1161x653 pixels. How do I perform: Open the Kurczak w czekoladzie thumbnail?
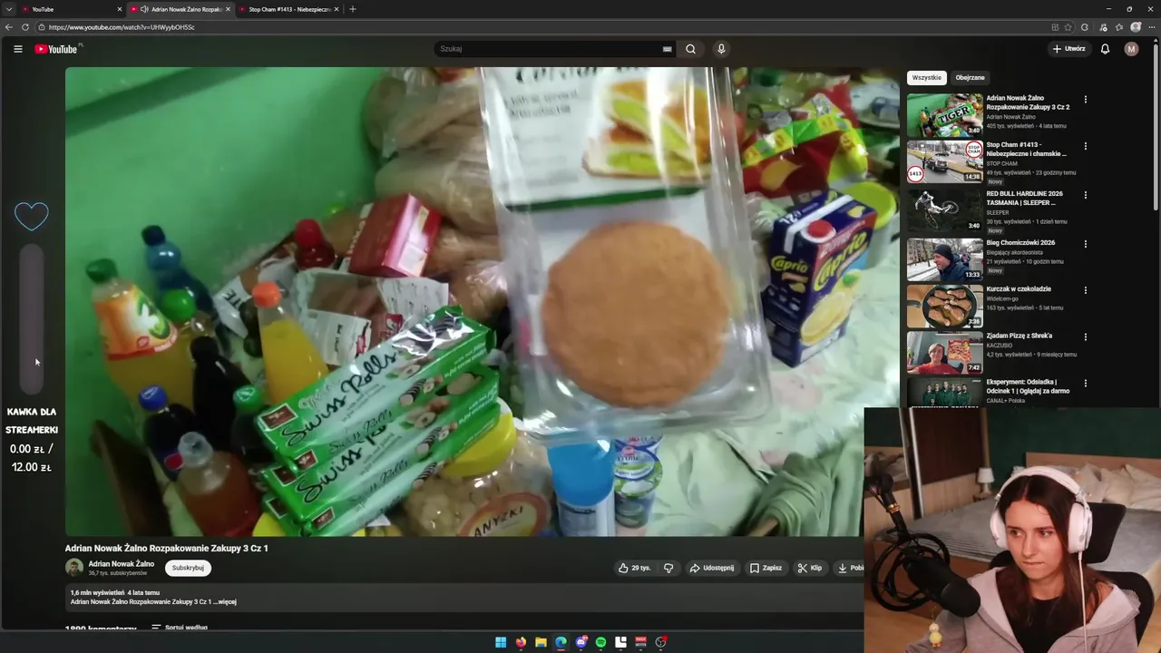944,306
